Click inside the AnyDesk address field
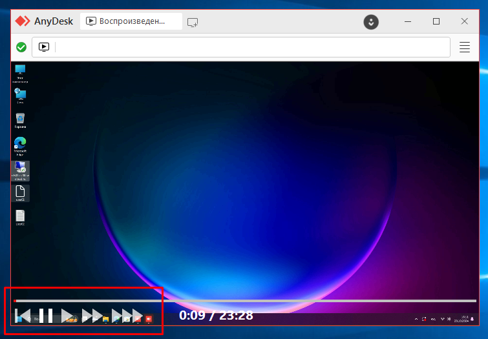Screen dimensions: 488x339 click(252, 47)
